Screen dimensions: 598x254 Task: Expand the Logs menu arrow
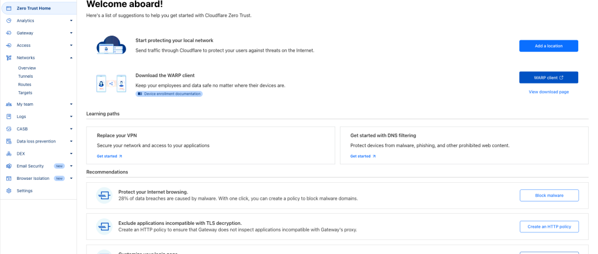pyautogui.click(x=71, y=117)
